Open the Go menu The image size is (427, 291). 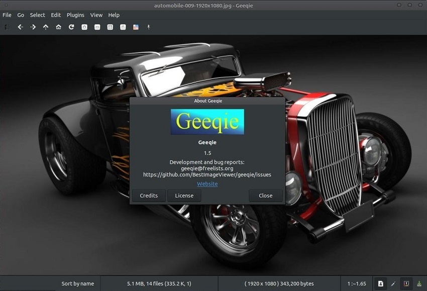20,15
